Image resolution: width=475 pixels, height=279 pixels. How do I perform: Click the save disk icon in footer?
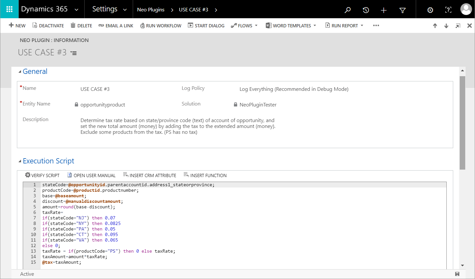click(x=457, y=274)
